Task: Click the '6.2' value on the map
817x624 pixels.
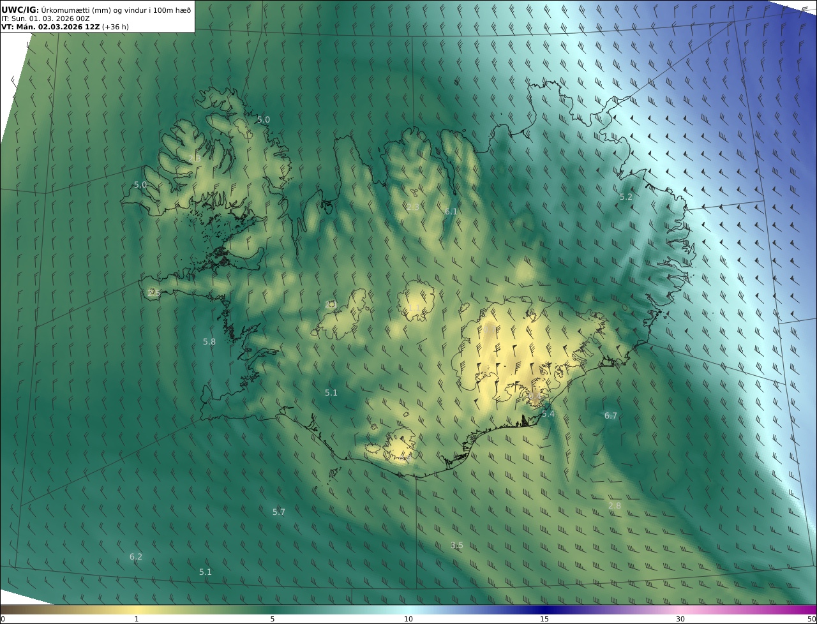Action: pyautogui.click(x=136, y=557)
